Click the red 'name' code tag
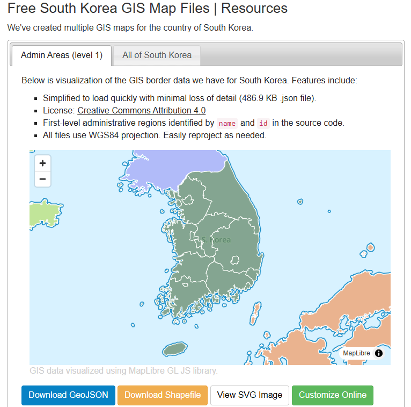Viewport: 411px width, 407px height. pyautogui.click(x=227, y=123)
